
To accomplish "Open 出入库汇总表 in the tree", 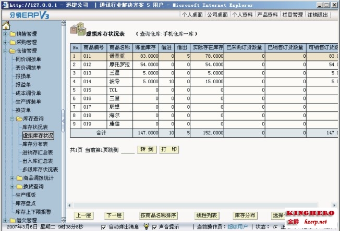I will pyautogui.click(x=38, y=161).
